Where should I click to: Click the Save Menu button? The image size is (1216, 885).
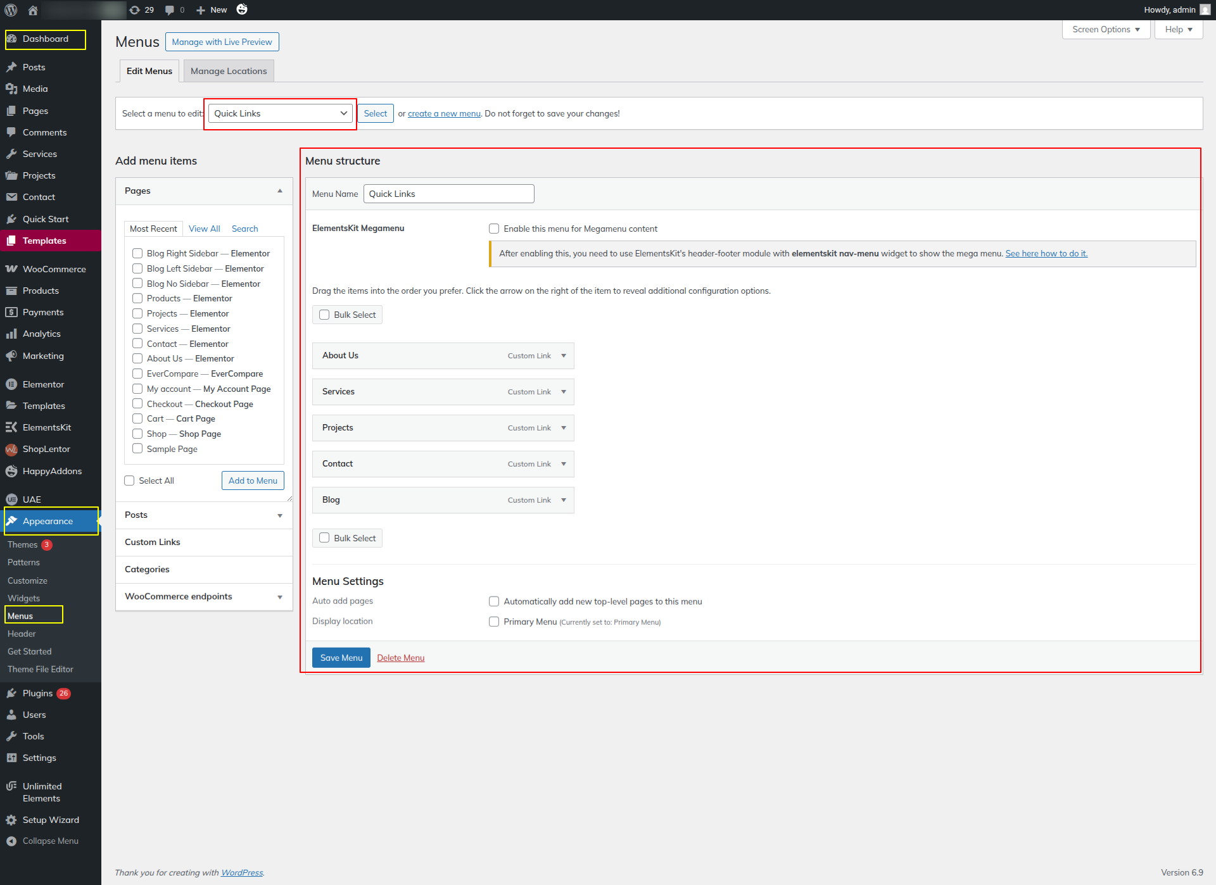[x=341, y=658]
